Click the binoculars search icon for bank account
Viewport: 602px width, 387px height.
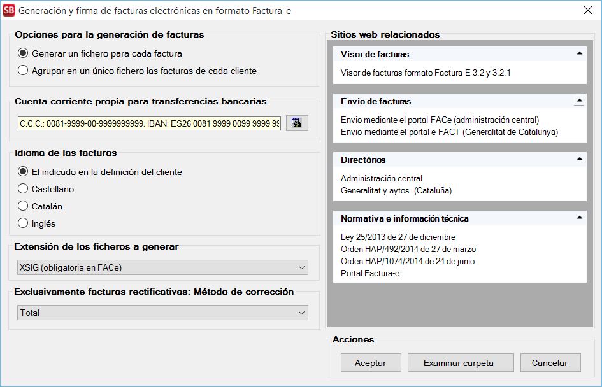[297, 123]
